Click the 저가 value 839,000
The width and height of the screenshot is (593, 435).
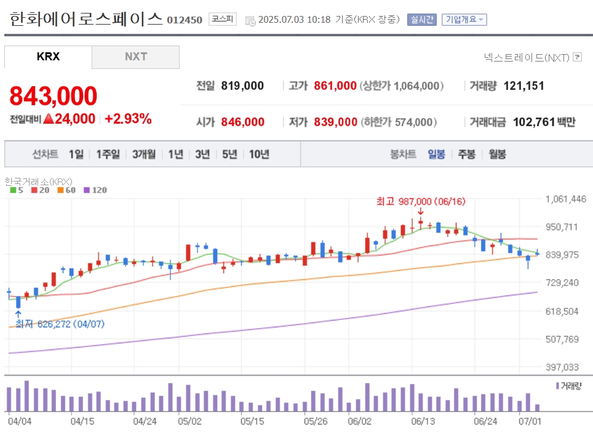[335, 122]
